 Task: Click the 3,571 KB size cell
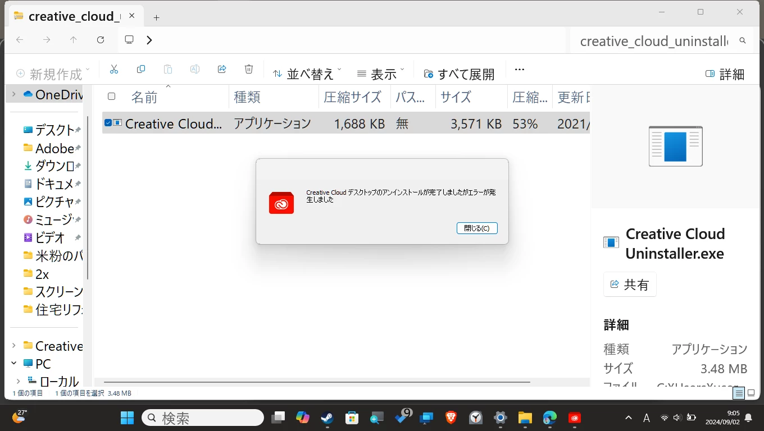tap(476, 123)
